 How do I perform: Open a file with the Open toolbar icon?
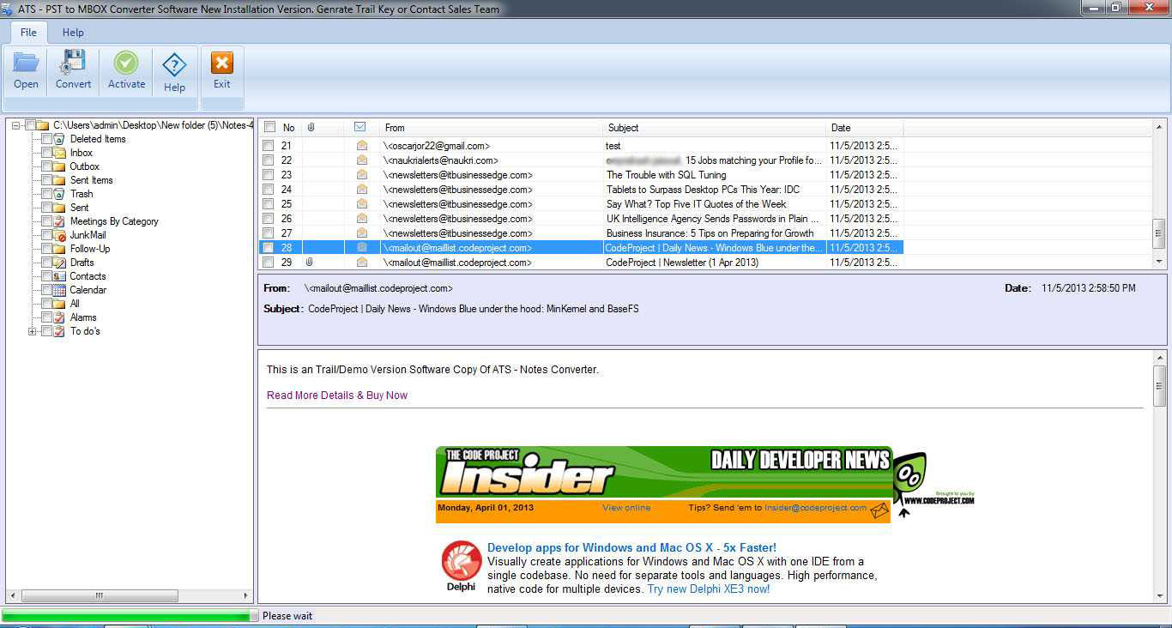pos(26,63)
